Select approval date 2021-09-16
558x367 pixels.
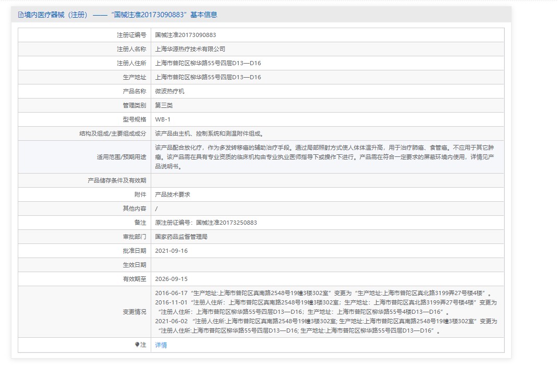(171, 251)
